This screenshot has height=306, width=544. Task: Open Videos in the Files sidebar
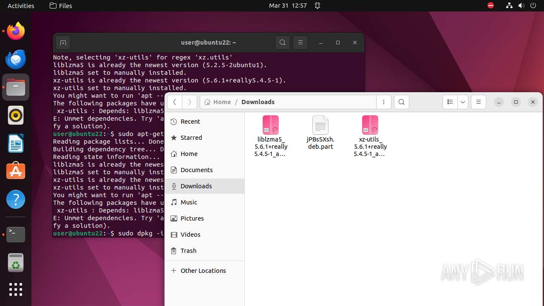coord(204,235)
